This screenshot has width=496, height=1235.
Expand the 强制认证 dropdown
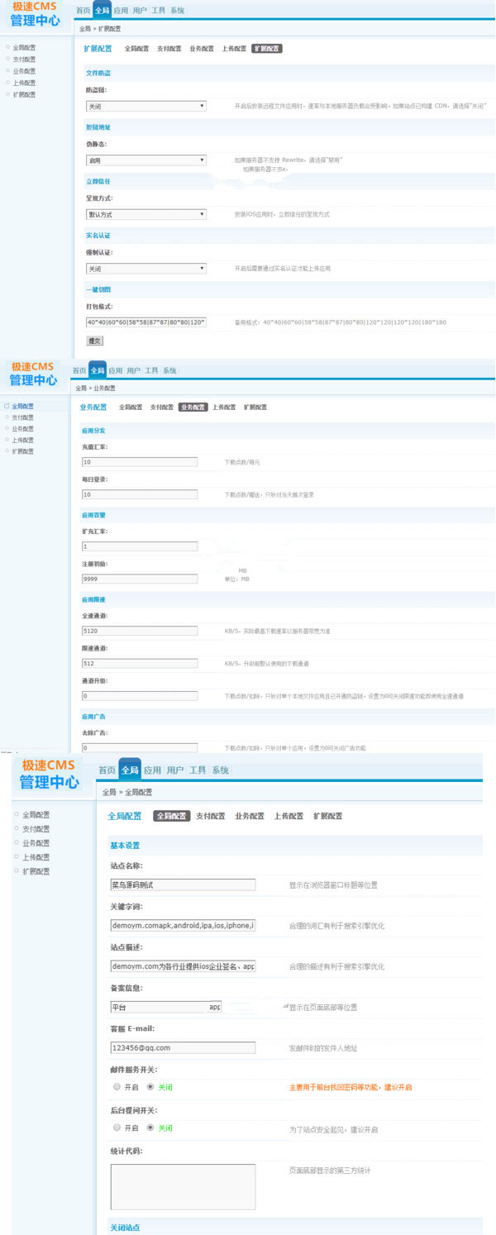145,269
